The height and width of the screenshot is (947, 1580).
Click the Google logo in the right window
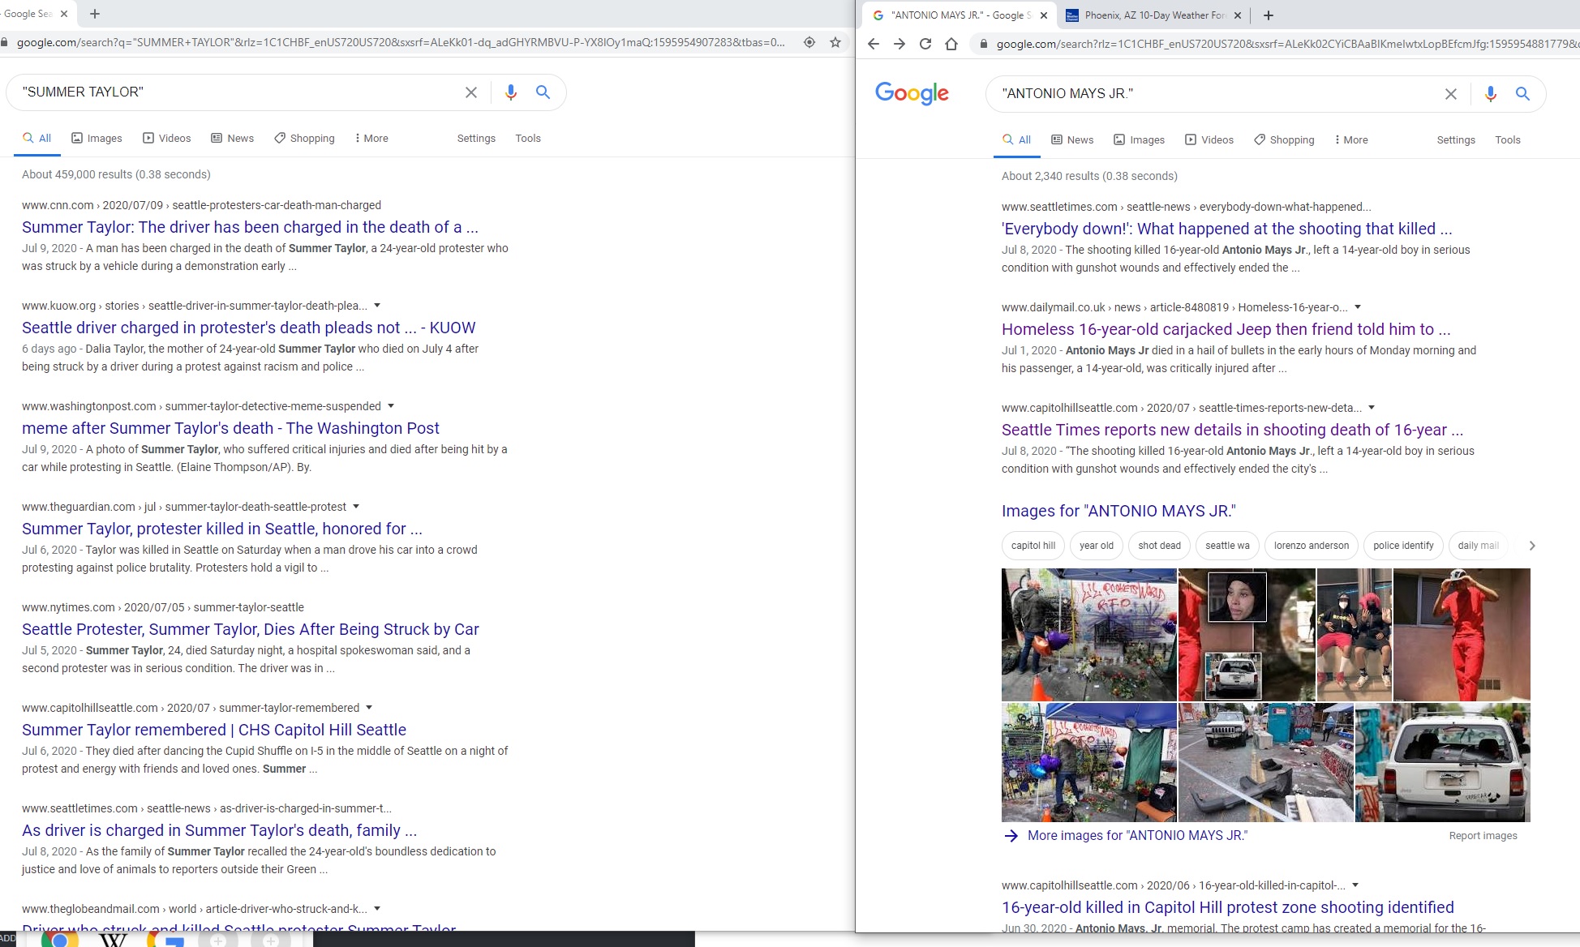click(x=912, y=94)
